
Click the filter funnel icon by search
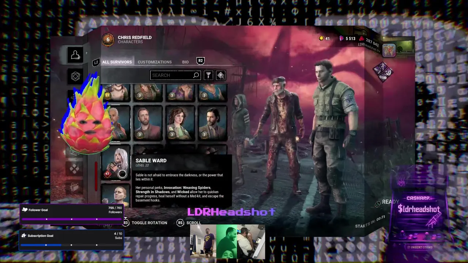pos(208,75)
